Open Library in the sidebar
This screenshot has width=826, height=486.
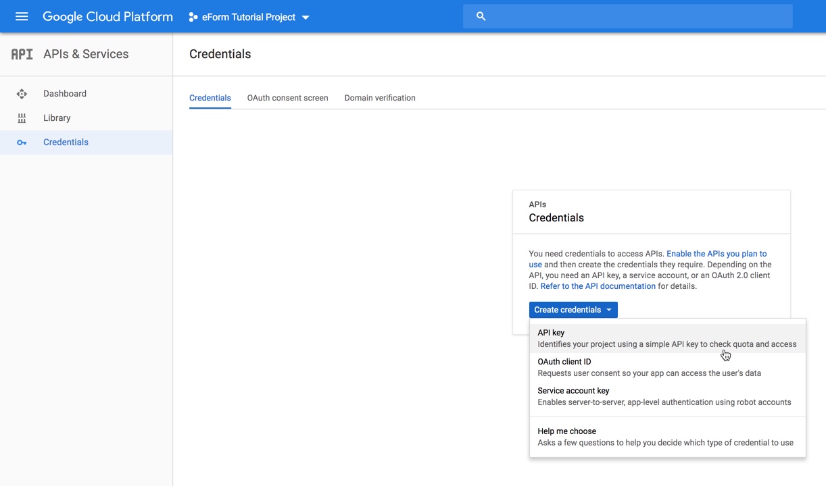point(86,118)
